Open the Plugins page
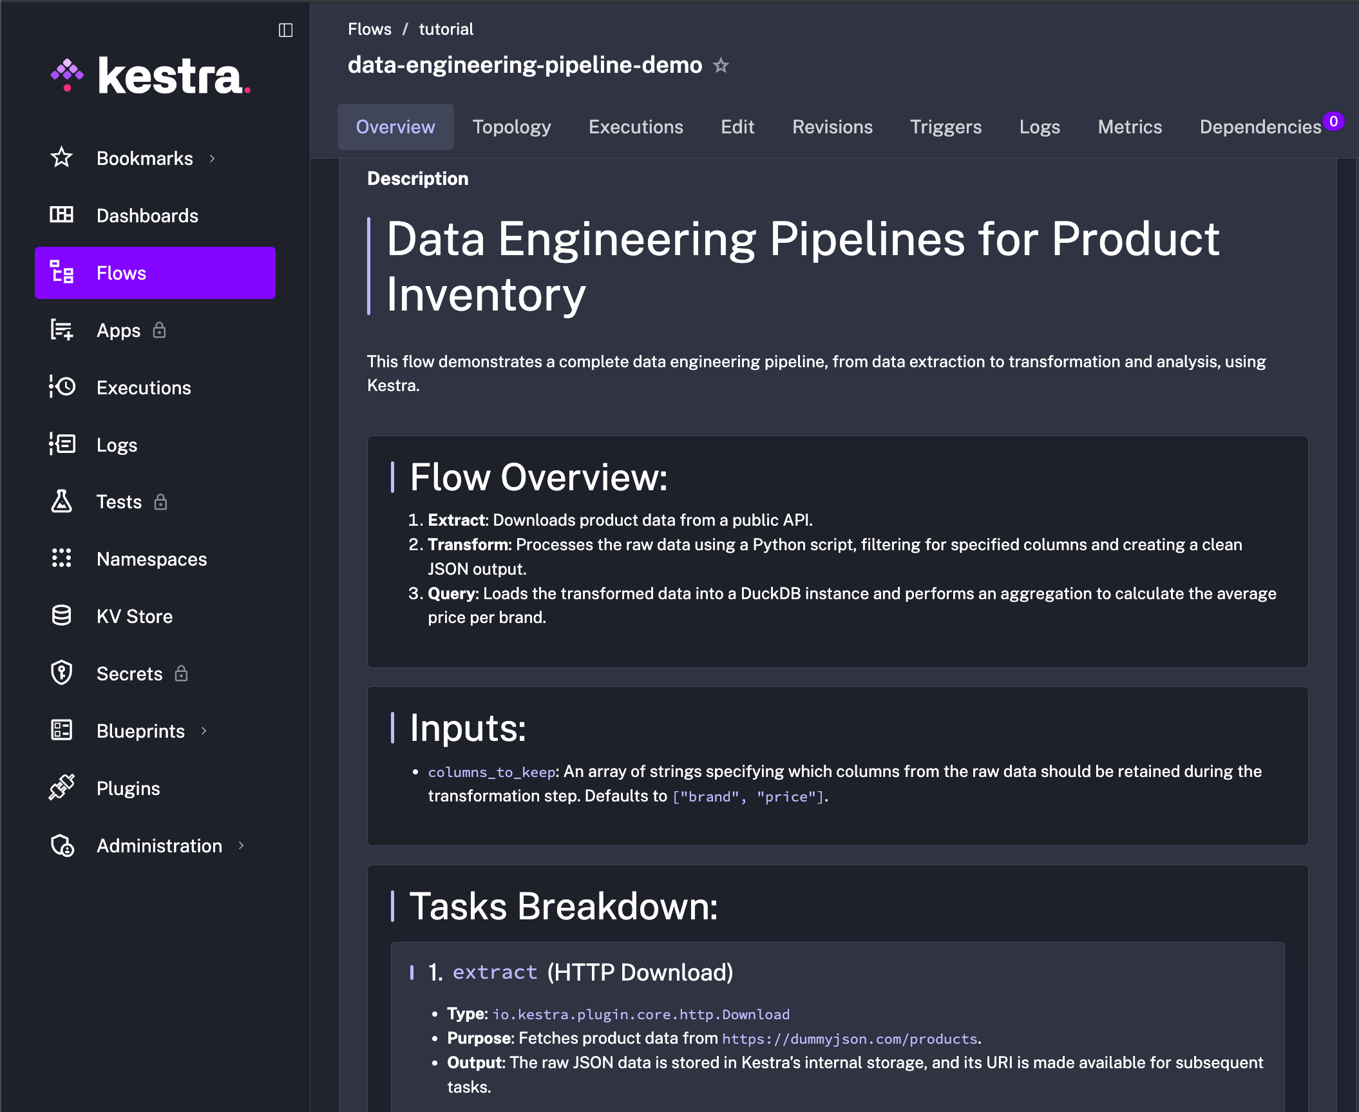The width and height of the screenshot is (1359, 1112). click(x=128, y=789)
